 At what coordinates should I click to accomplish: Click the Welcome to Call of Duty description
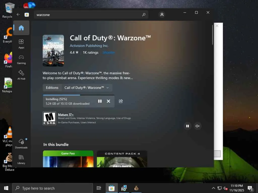88,75
